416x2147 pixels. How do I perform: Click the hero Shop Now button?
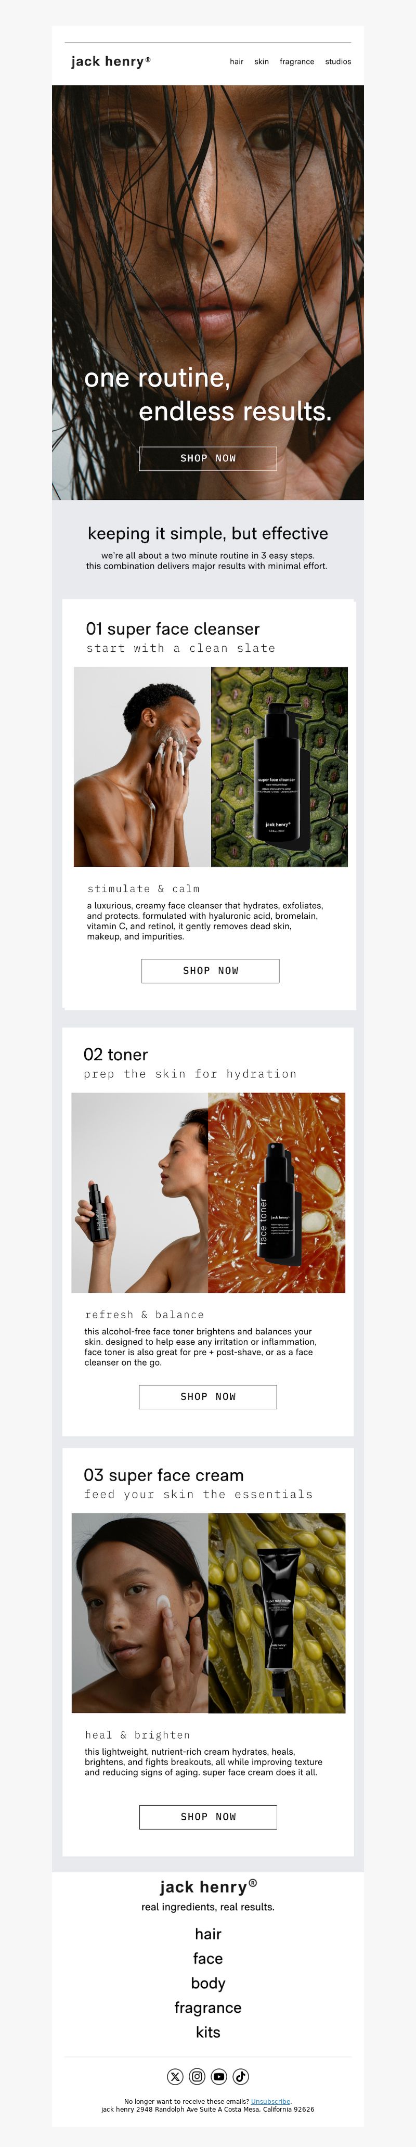click(207, 458)
